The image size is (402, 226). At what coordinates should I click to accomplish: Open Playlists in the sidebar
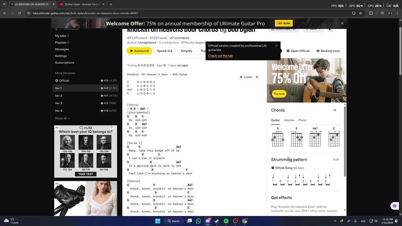point(62,42)
